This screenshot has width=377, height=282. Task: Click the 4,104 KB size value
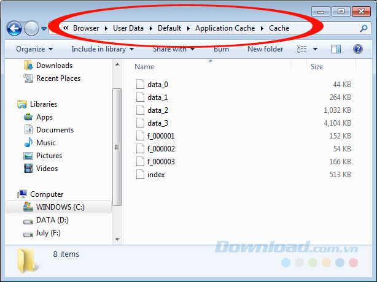[337, 123]
